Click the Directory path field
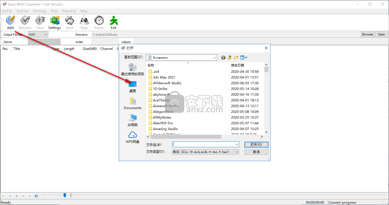Screen dimensions: 389x205 [226, 35]
